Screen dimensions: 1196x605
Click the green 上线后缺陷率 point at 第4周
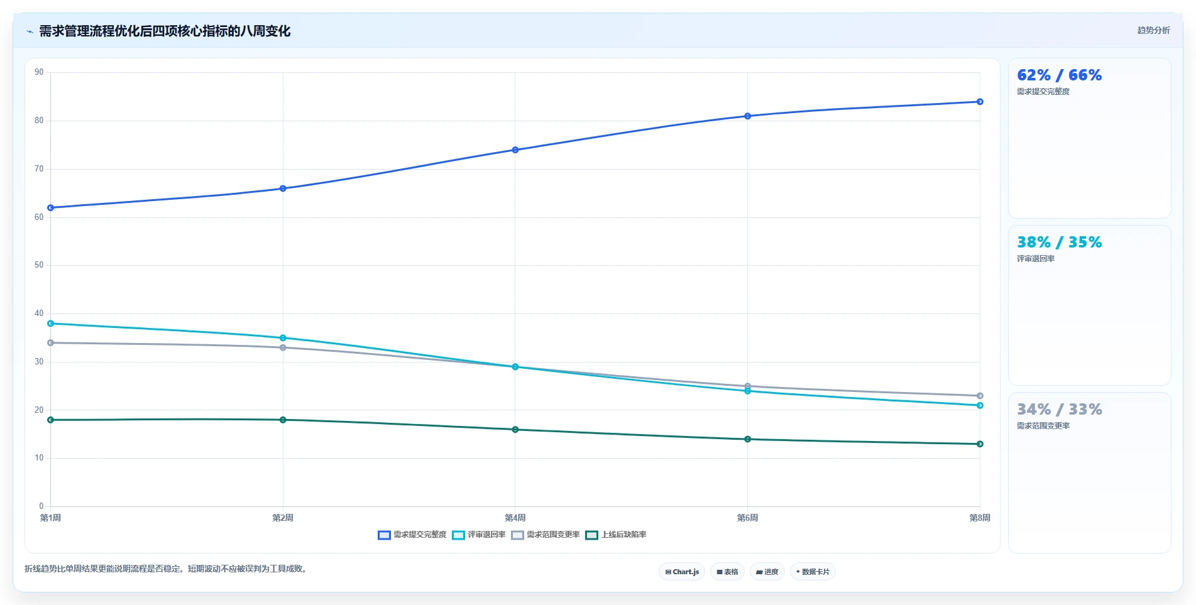[515, 430]
